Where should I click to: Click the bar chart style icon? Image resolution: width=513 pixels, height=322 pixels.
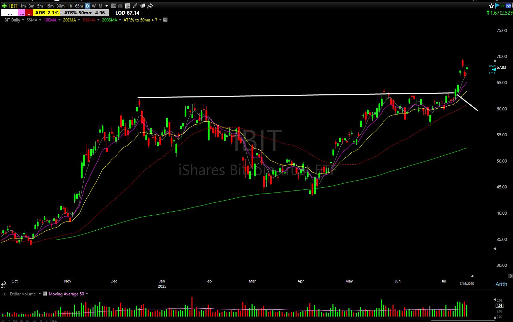(x=120, y=6)
